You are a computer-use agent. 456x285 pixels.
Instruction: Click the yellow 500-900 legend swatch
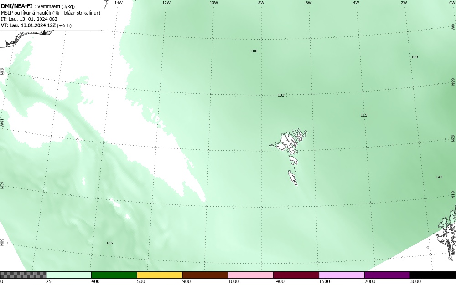(x=160, y=275)
